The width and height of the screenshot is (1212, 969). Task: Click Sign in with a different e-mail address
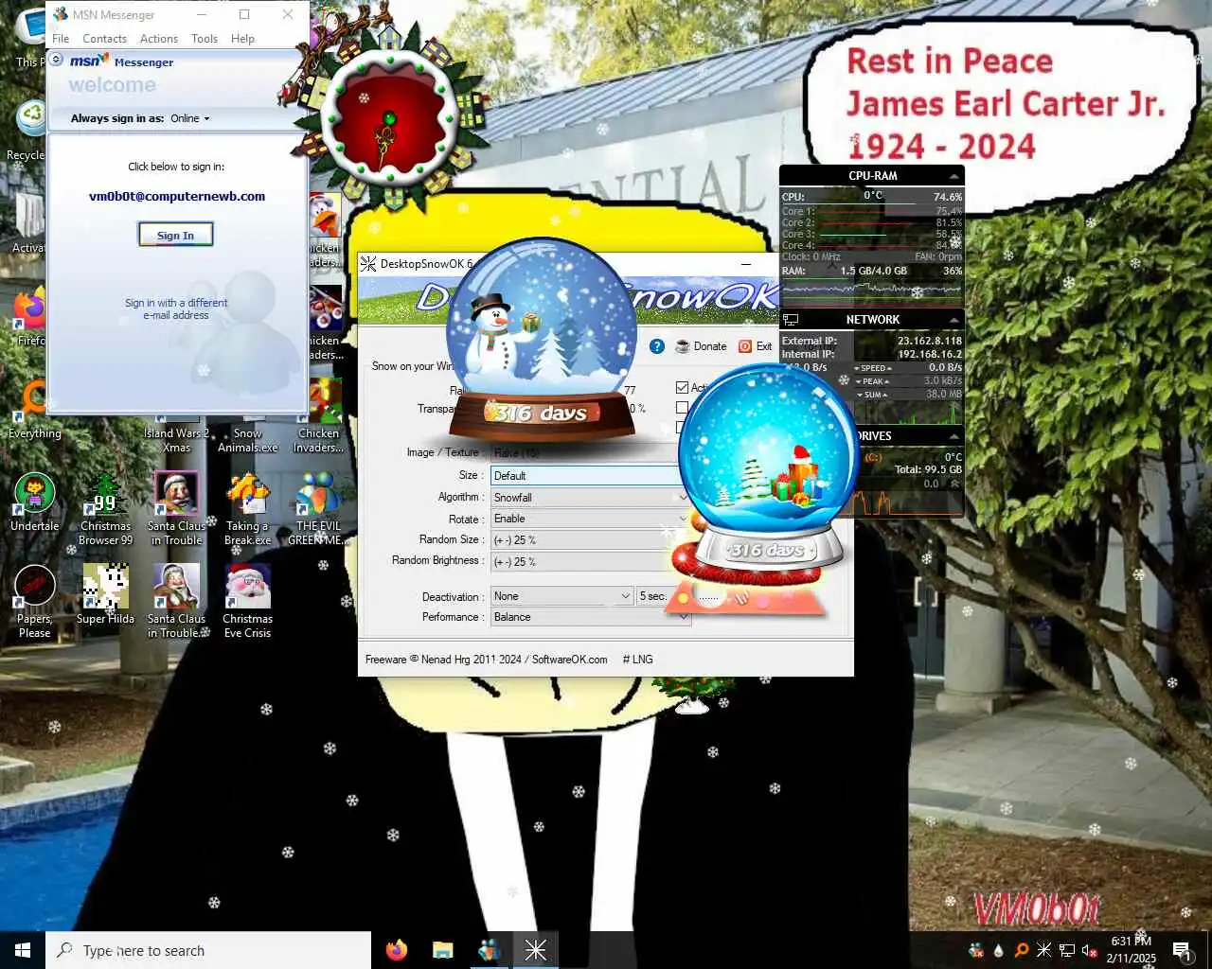176,308
